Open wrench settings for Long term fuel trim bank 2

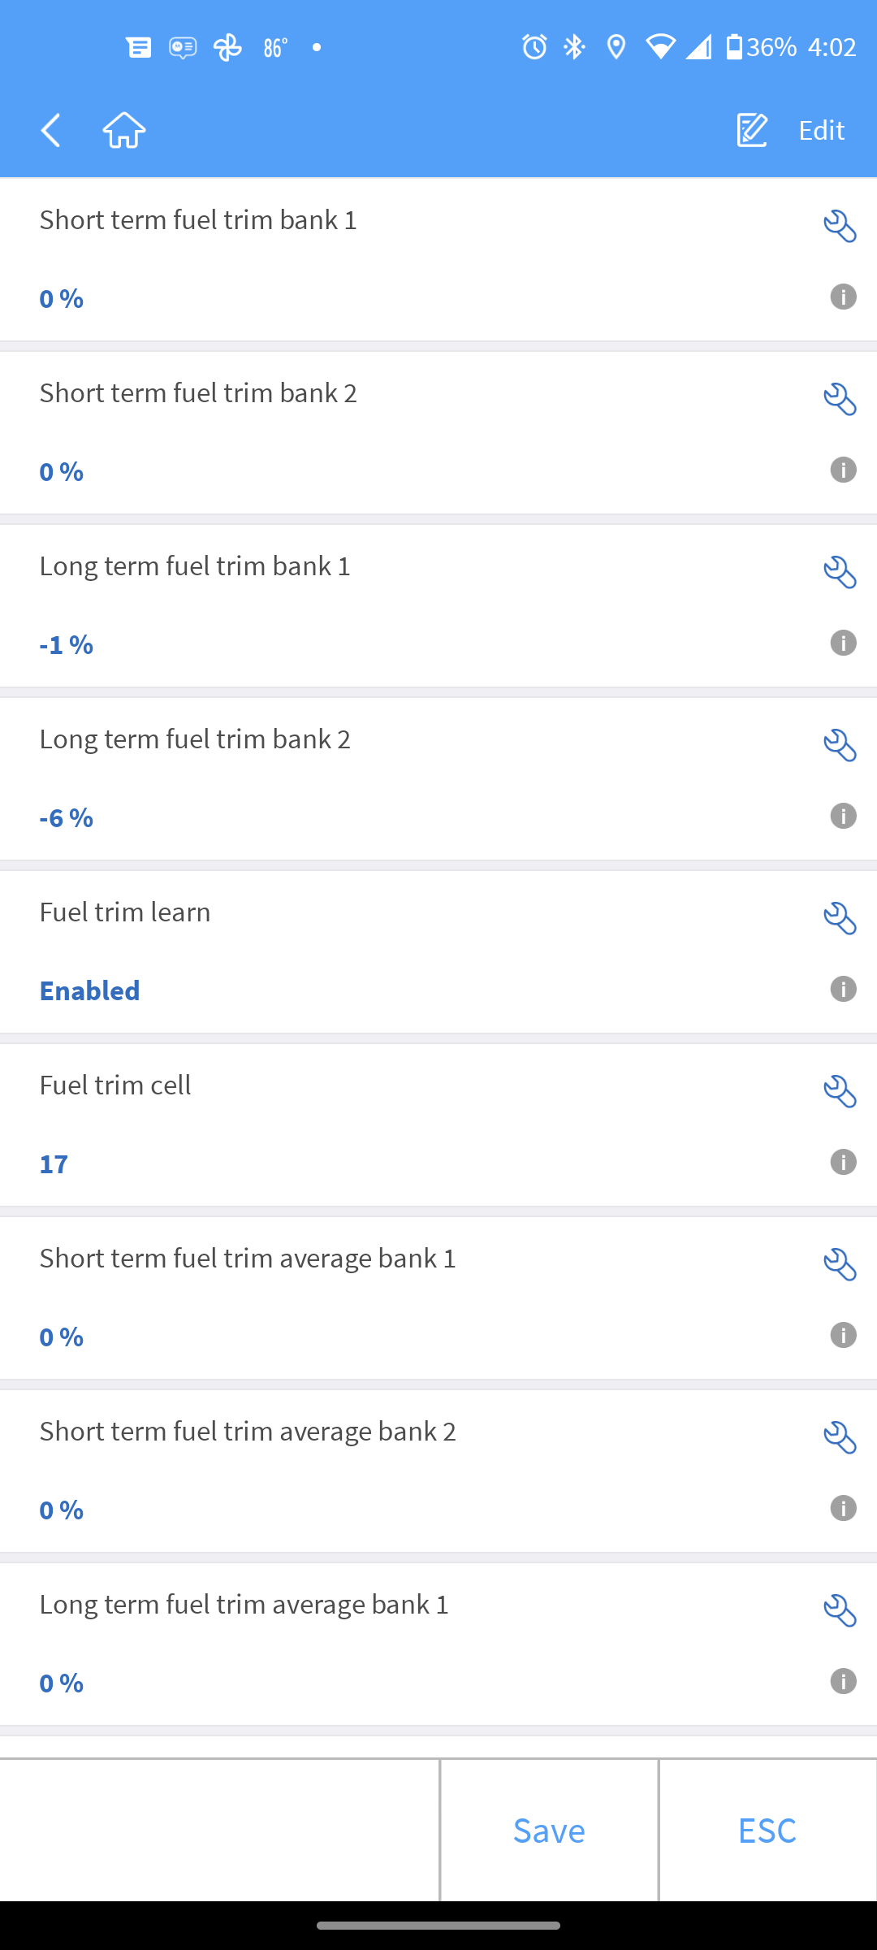pos(840,746)
